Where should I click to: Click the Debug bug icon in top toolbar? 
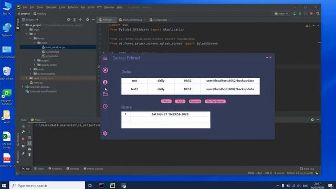[x=300, y=14]
